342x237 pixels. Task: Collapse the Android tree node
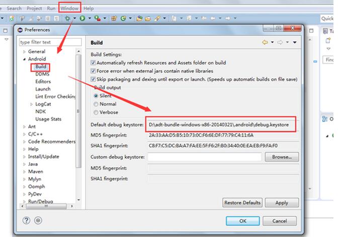coord(24,59)
